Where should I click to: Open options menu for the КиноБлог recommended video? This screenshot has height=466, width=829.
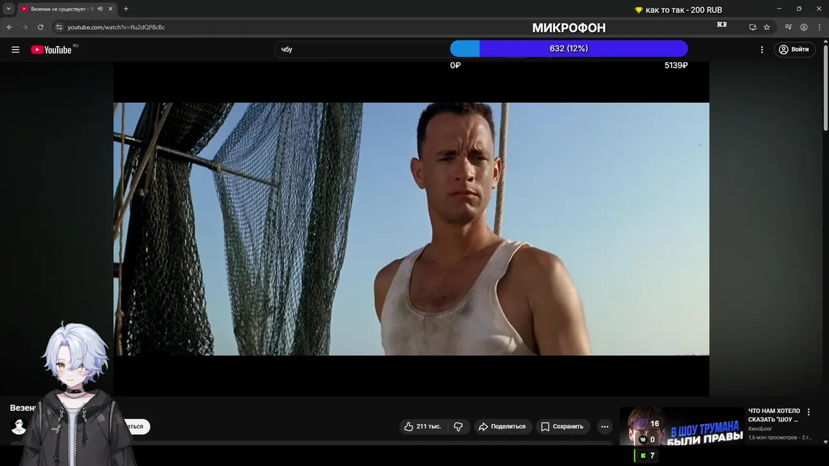tap(808, 412)
